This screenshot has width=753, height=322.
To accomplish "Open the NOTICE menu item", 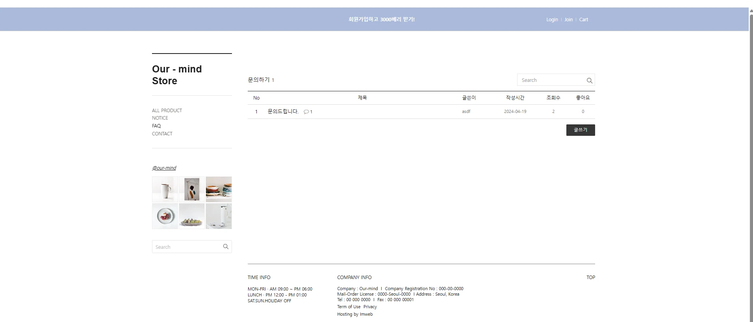I will point(160,118).
